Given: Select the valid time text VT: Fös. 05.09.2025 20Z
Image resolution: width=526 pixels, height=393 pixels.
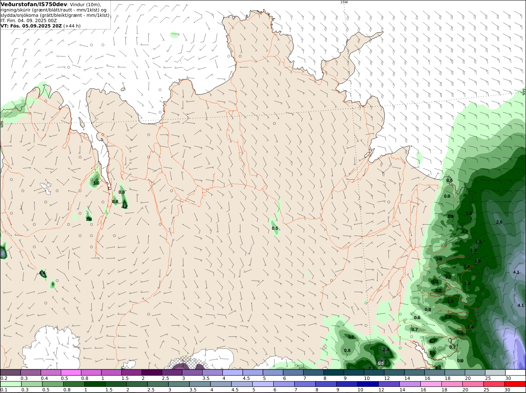Looking at the screenshot, I should click(31, 26).
